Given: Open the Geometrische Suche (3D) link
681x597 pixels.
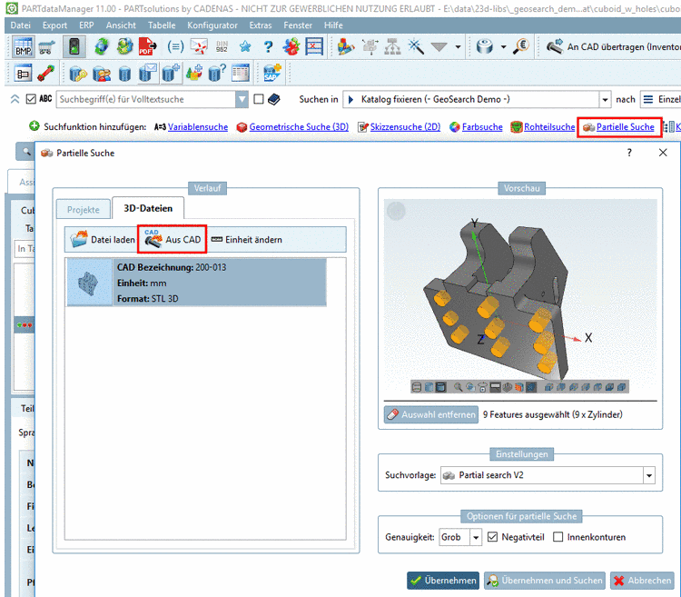Looking at the screenshot, I should pos(299,127).
